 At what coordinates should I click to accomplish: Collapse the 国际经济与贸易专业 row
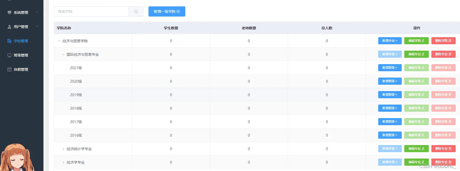point(63,54)
